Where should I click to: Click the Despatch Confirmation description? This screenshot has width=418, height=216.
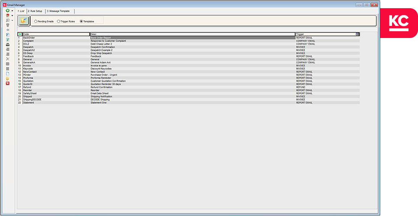coord(103,47)
